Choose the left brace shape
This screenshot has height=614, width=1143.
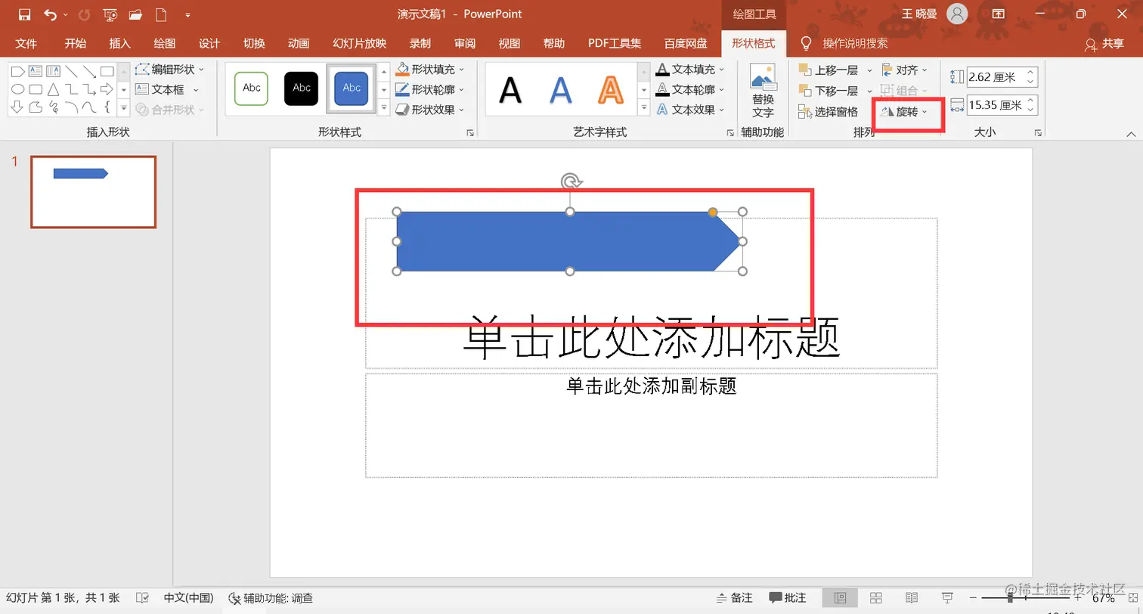(107, 107)
